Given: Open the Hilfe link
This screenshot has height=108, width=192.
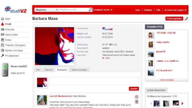Looking at the screenshot, I should pyautogui.click(x=158, y=10).
